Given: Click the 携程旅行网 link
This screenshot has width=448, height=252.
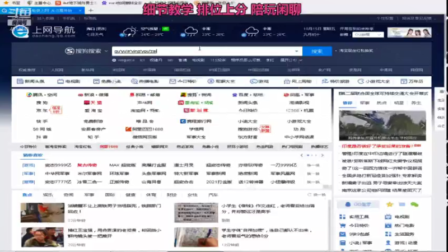Looking at the screenshot, I should (196, 122).
